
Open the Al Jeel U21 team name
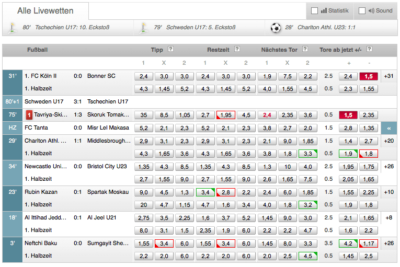pos(101,217)
